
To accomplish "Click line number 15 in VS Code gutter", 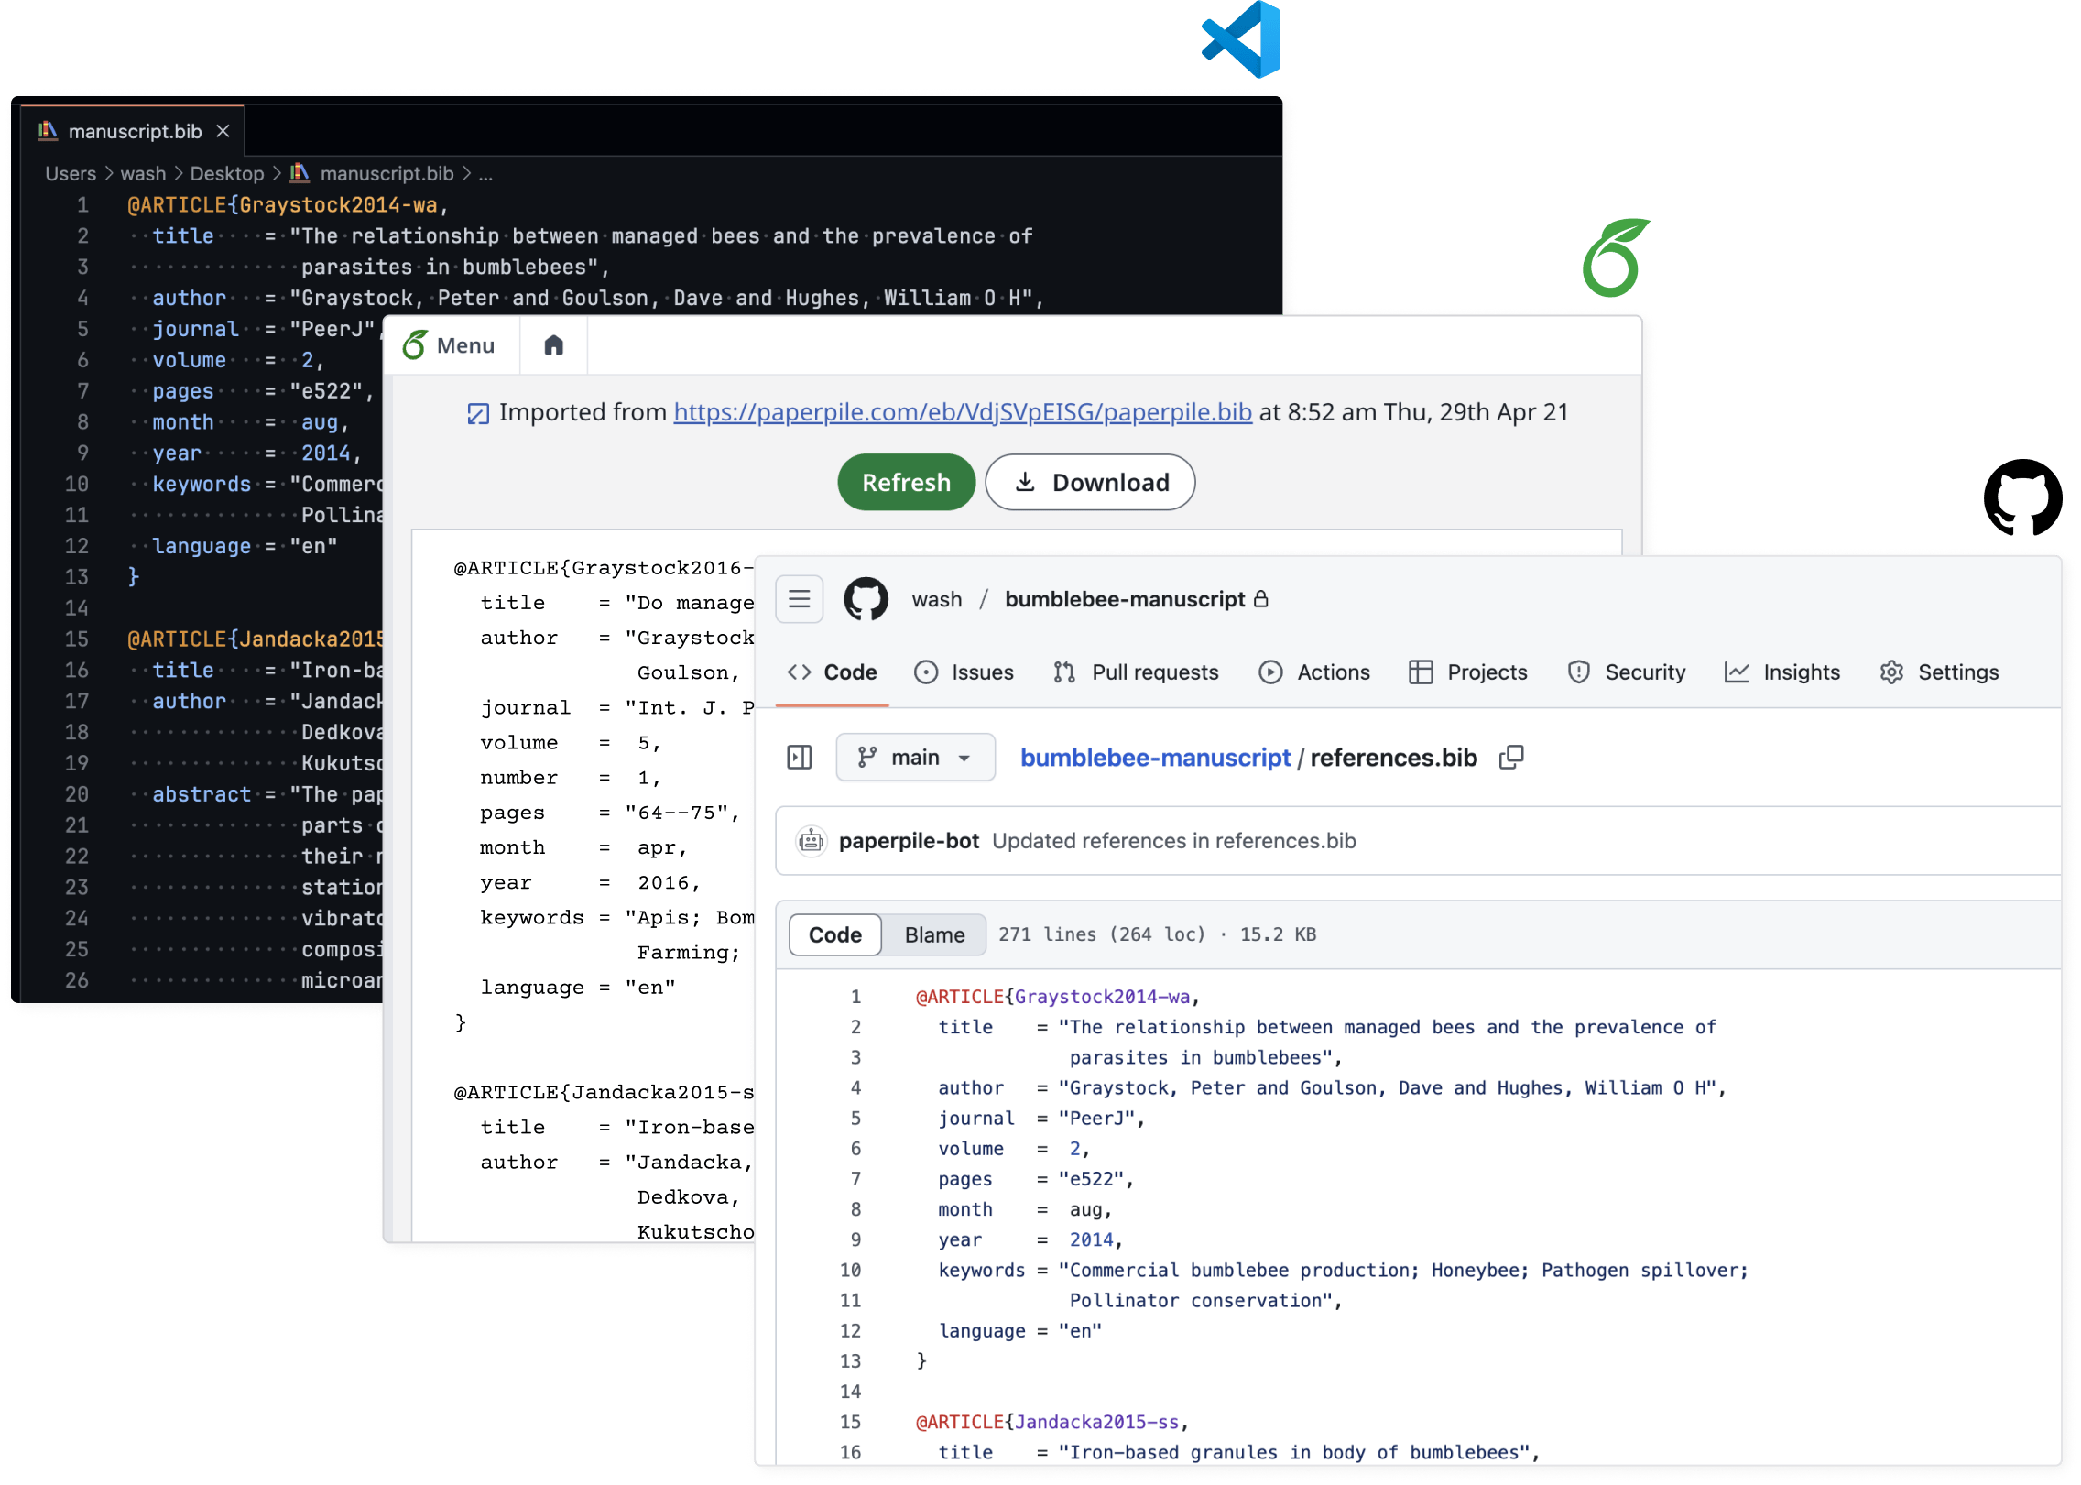I will pyautogui.click(x=76, y=639).
